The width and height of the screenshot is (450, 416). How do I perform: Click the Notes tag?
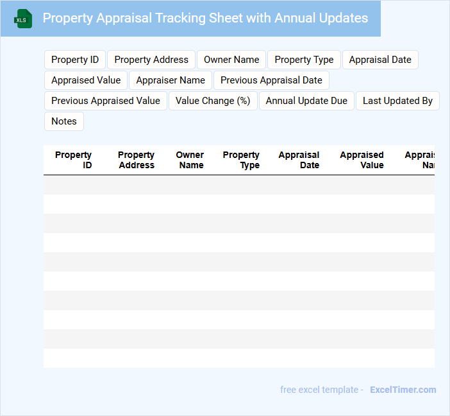tap(64, 121)
